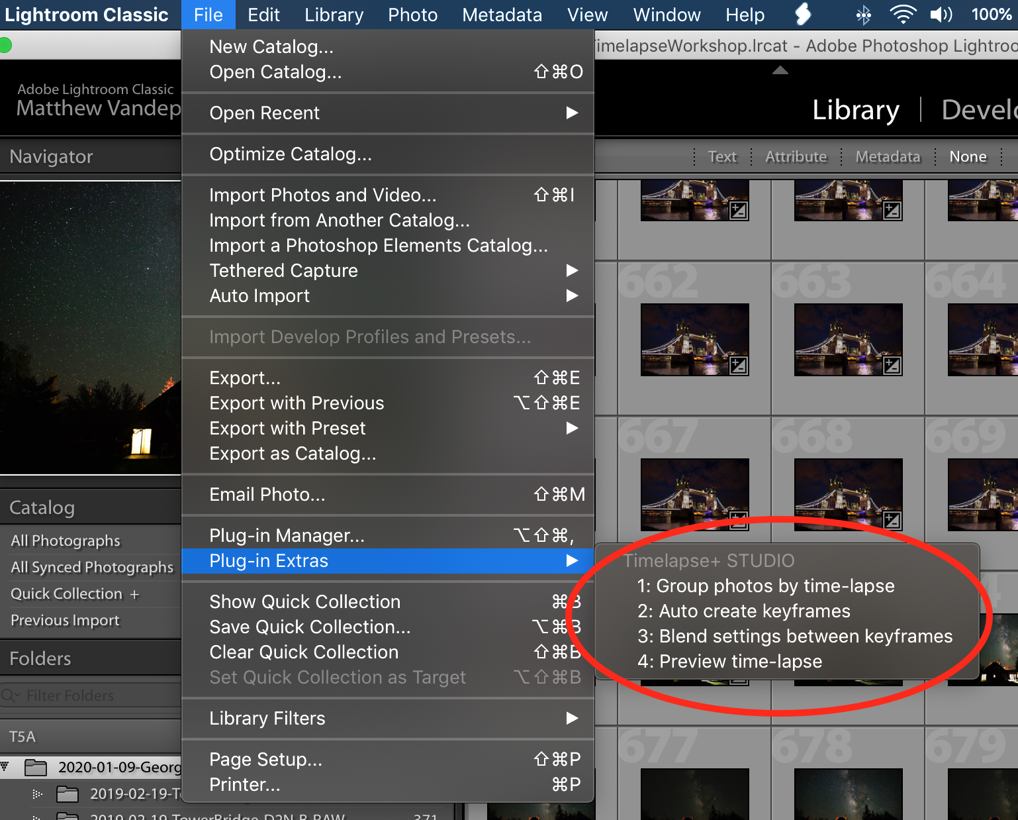Select Import from Another Catalog...
This screenshot has width=1018, height=820.
click(x=388, y=221)
